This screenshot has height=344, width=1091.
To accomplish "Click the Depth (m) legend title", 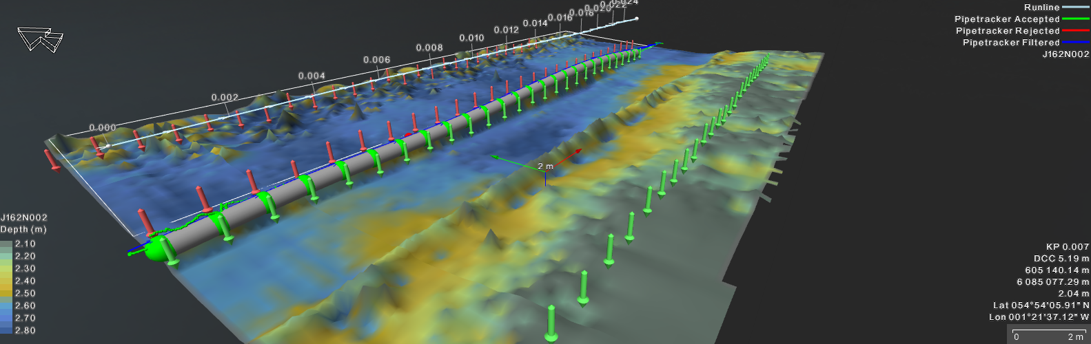I will point(23,230).
